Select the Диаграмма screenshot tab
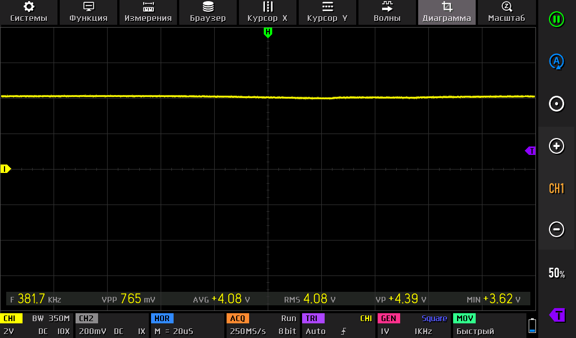Screen dimensions: 576x338 point(447,12)
